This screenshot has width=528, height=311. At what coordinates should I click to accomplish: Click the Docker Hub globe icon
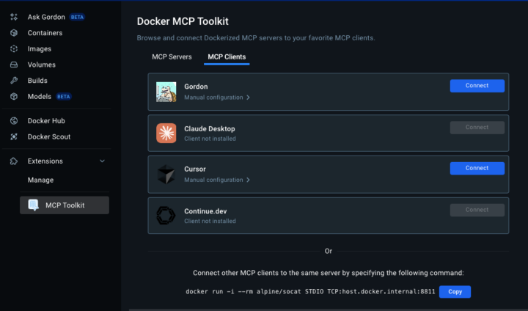coord(14,120)
